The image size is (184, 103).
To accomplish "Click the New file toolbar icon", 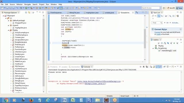I will 2,8.
